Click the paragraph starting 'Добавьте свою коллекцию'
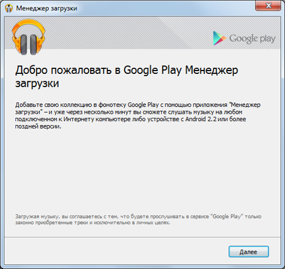This screenshot has height=269, width=285. point(138,115)
